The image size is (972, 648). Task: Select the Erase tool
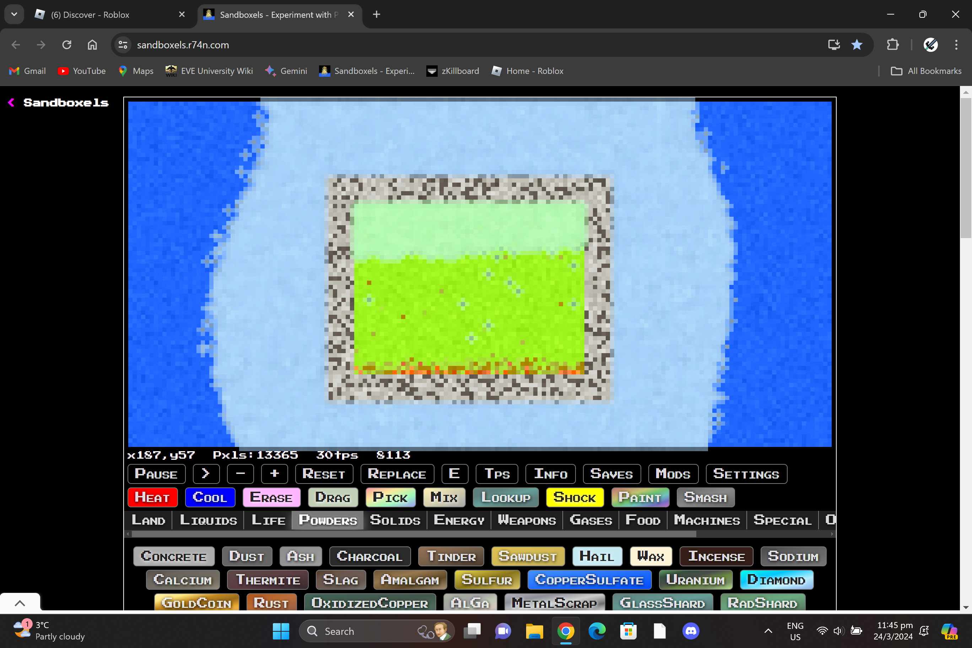click(x=271, y=497)
